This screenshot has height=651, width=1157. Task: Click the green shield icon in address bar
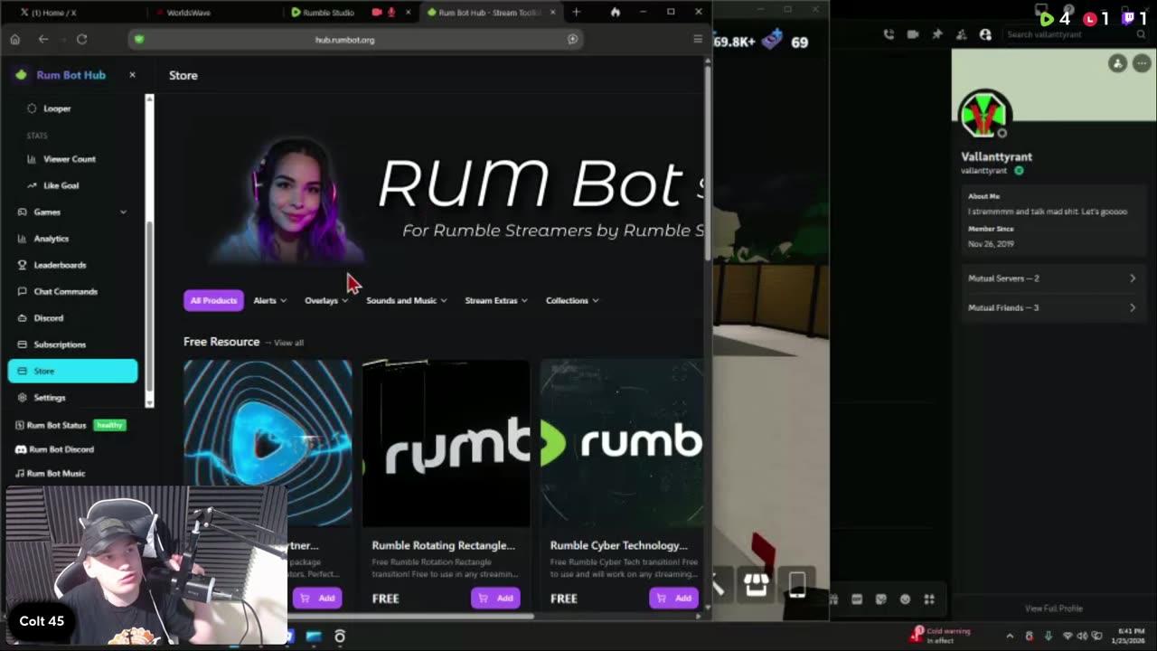pyautogui.click(x=138, y=39)
